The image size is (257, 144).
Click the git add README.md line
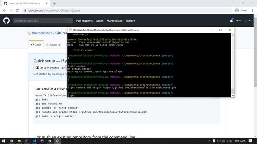49,104
